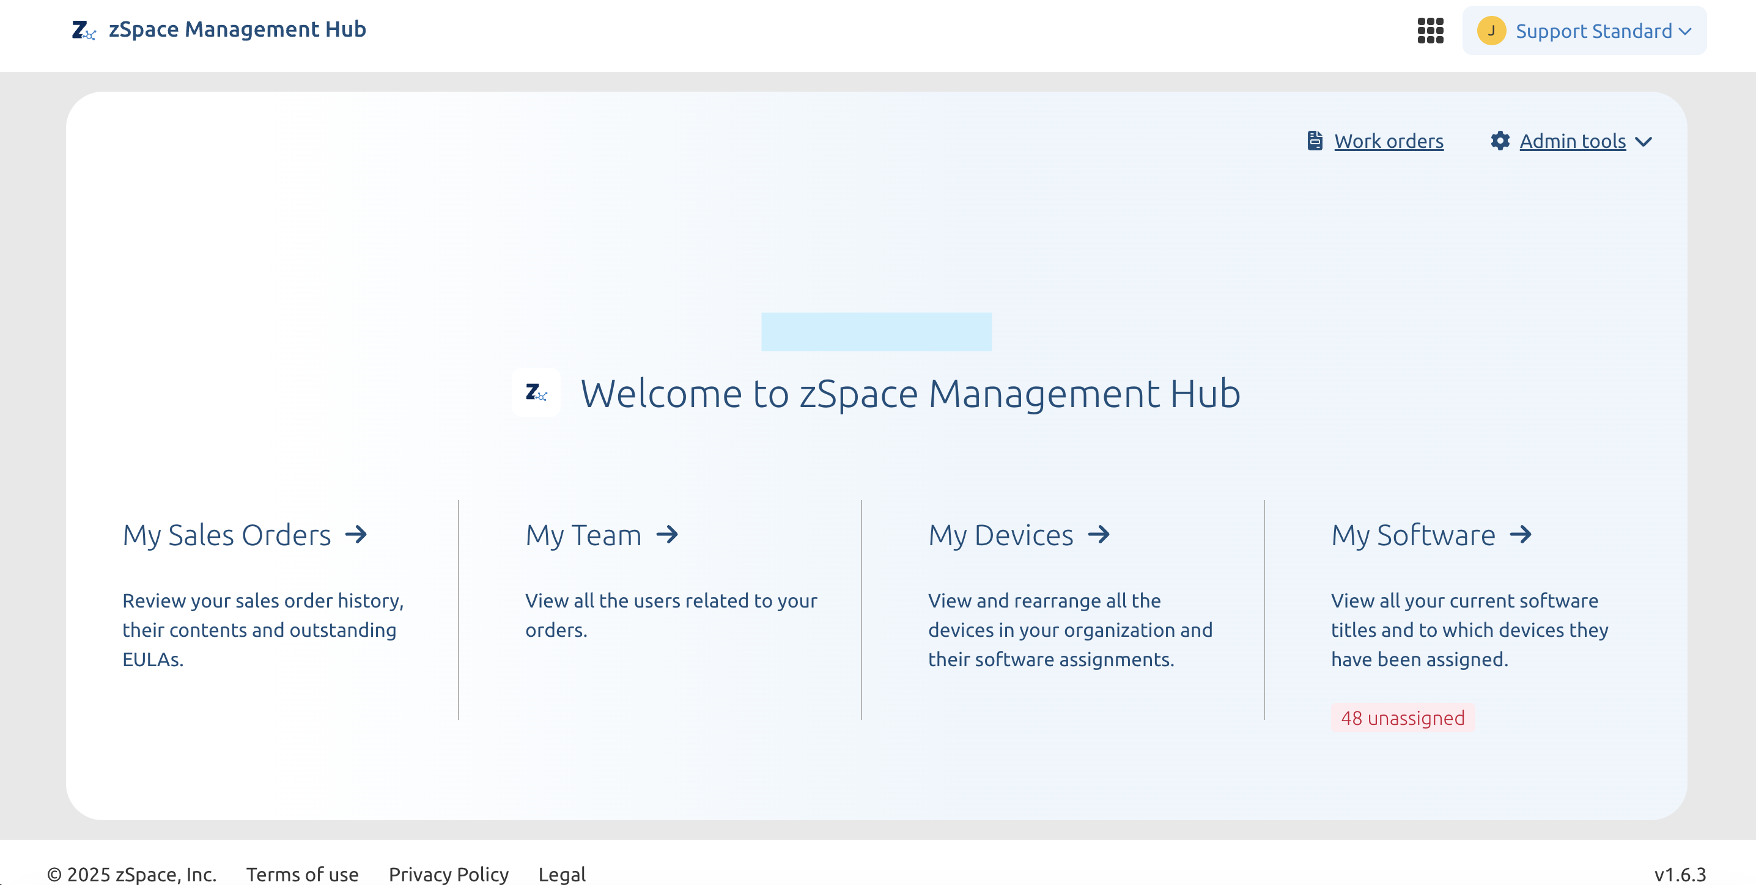Click the Welcome to zSpace Management Hub heading

click(910, 393)
